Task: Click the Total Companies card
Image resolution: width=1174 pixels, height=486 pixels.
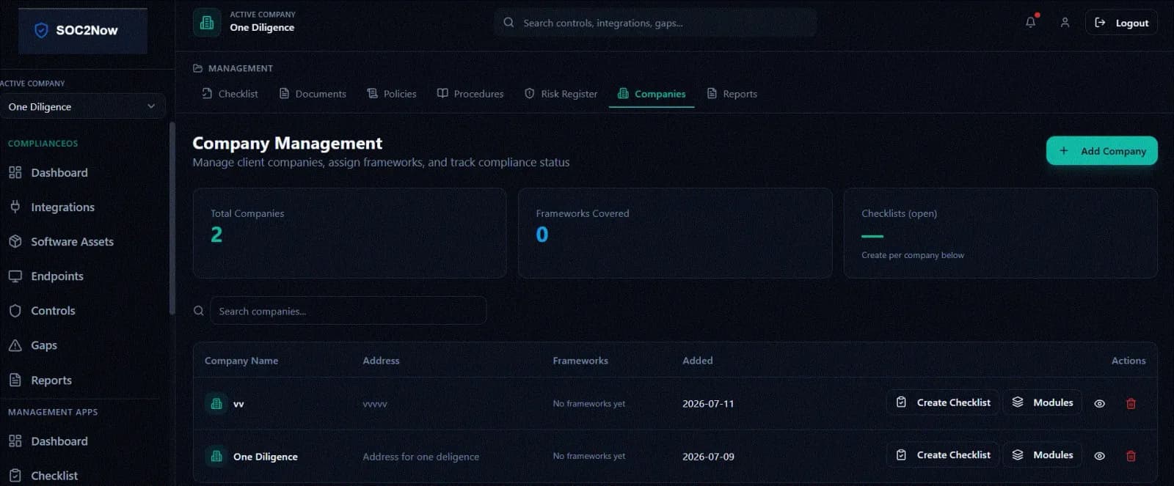Action: 349,232
